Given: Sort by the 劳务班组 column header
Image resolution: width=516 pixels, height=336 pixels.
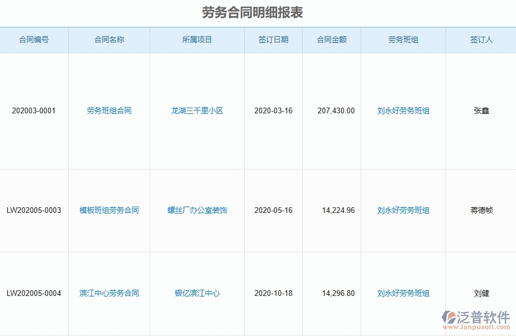Looking at the screenshot, I should click(x=403, y=39).
